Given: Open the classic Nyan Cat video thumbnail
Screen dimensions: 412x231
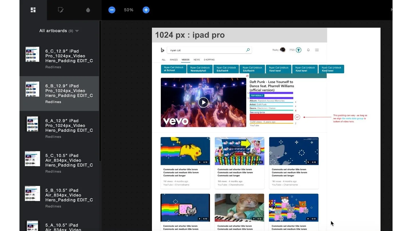Looking at the screenshot, I should [x=185, y=208].
